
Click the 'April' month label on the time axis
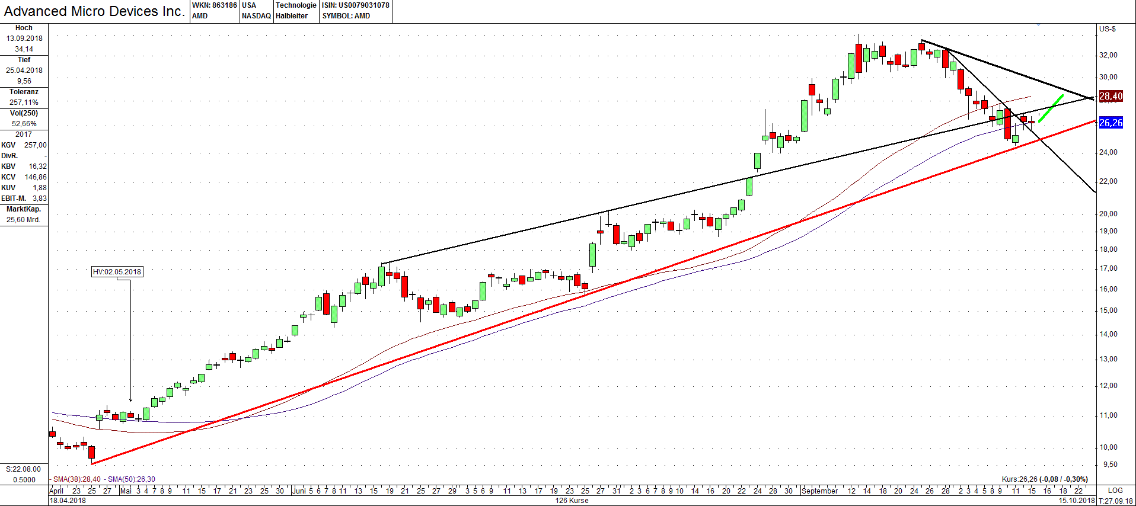pyautogui.click(x=56, y=491)
